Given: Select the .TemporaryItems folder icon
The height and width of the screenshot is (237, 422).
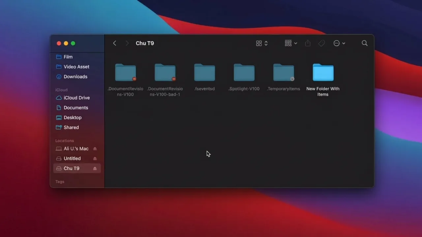Looking at the screenshot, I should [284, 72].
